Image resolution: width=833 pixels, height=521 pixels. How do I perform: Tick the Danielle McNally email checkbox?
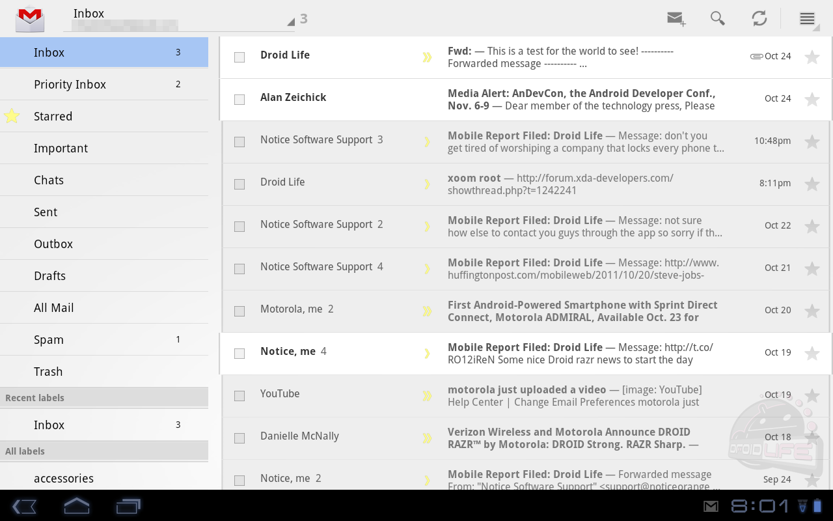click(239, 438)
